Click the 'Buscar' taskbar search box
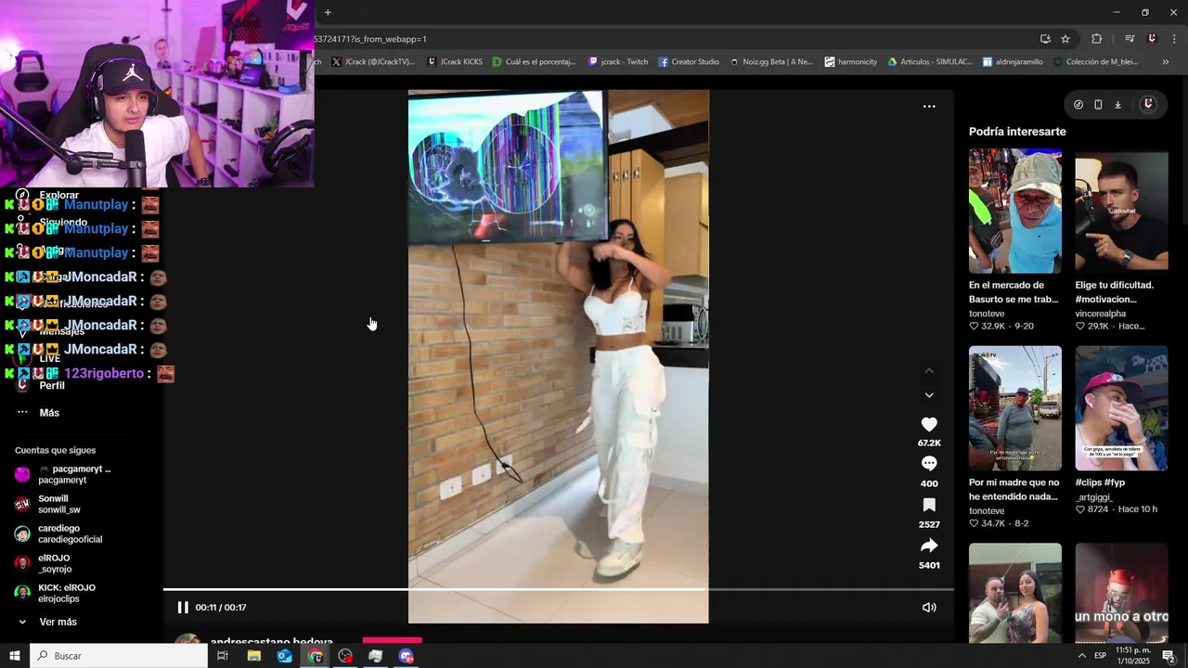The width and height of the screenshot is (1188, 668). 119,656
